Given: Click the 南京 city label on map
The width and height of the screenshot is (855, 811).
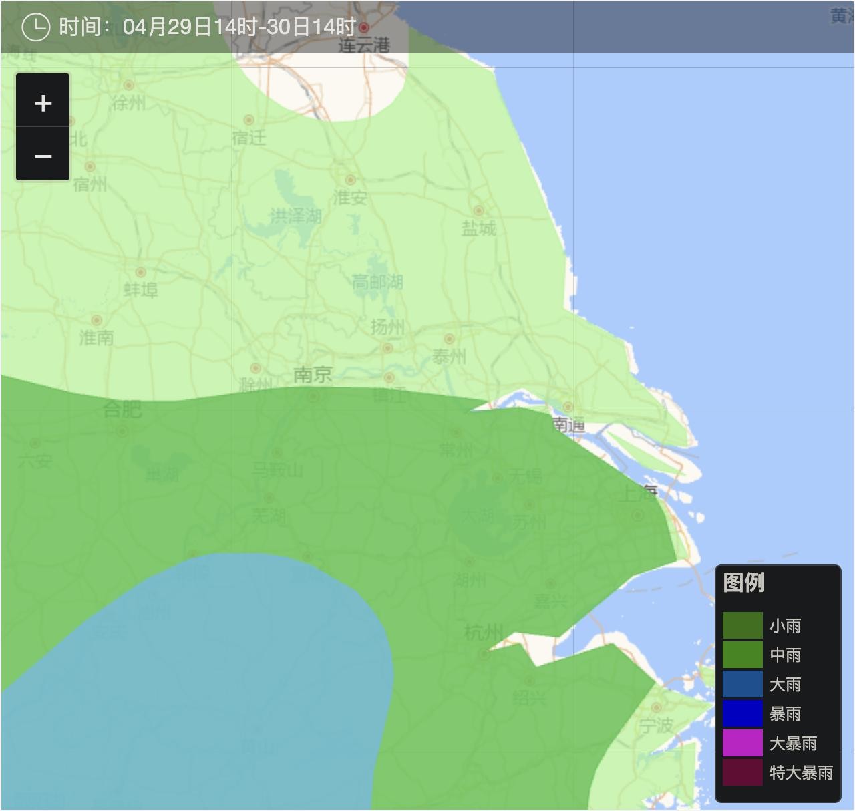Looking at the screenshot, I should (x=313, y=375).
